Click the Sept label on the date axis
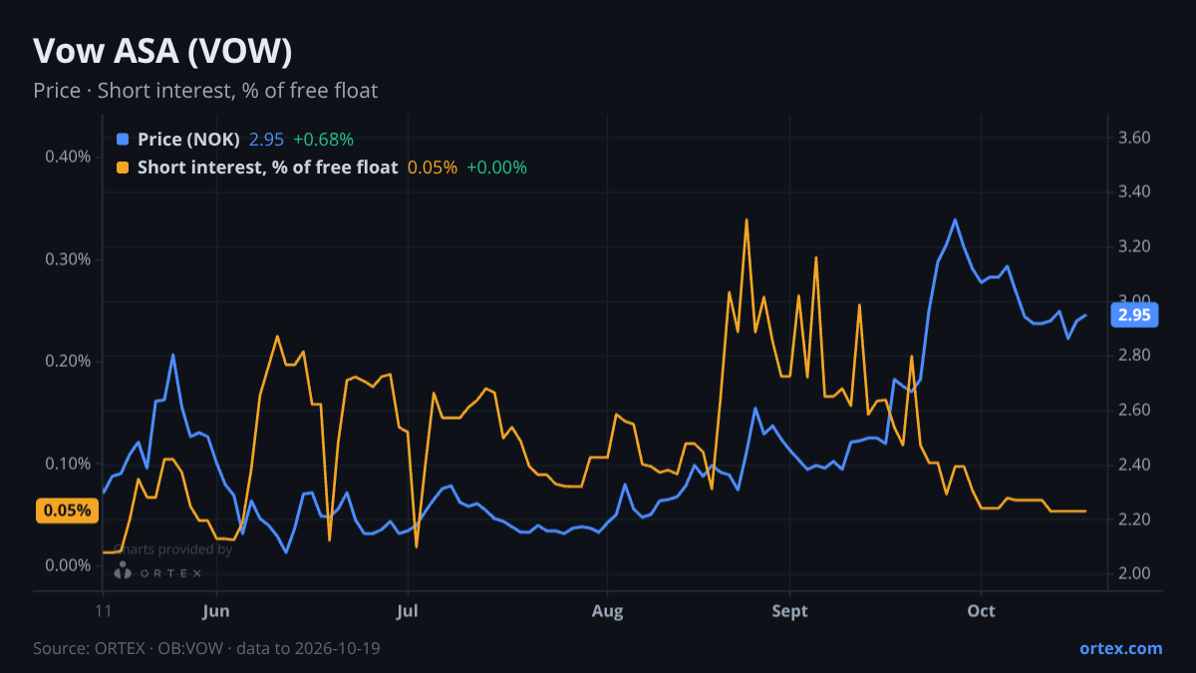The image size is (1196, 673). tap(789, 611)
